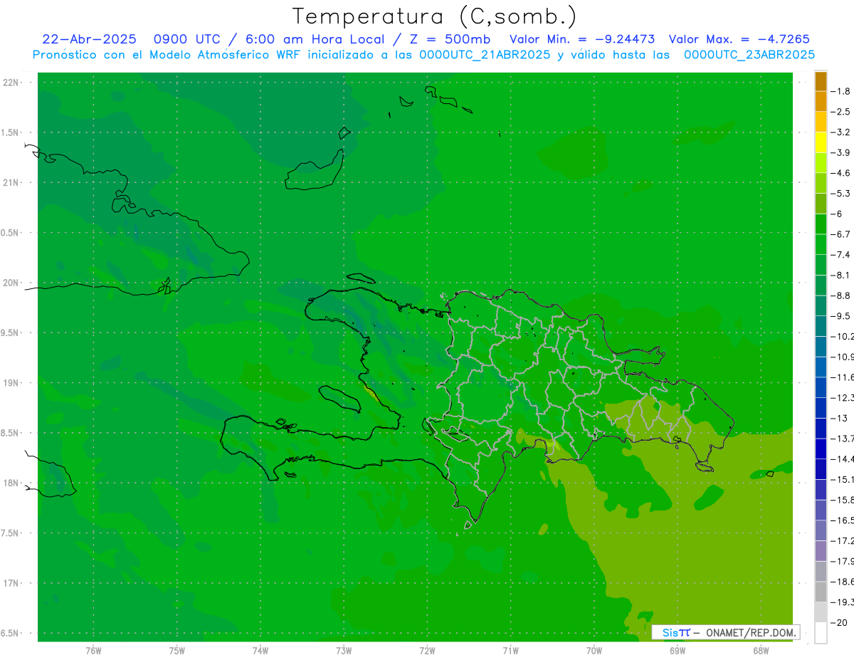Click the date '22-Abr-2025' in the header
Screen dimensions: 854x660
click(89, 39)
